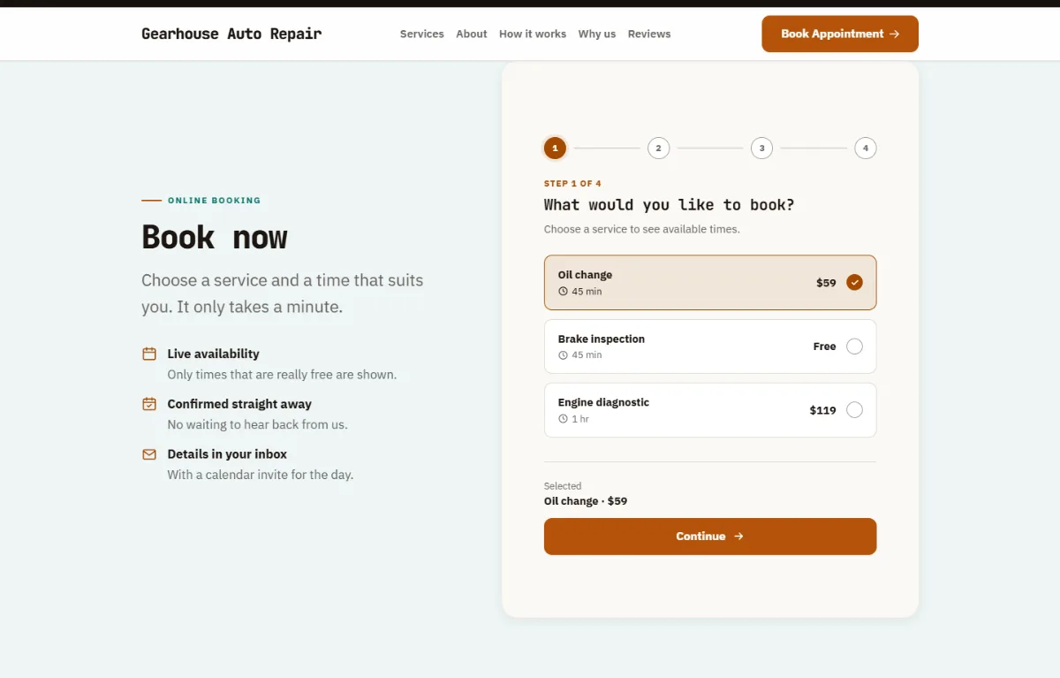Click the 'Oil change · $59' selected summary
Viewport: 1060px width, 678px height.
[x=586, y=501]
